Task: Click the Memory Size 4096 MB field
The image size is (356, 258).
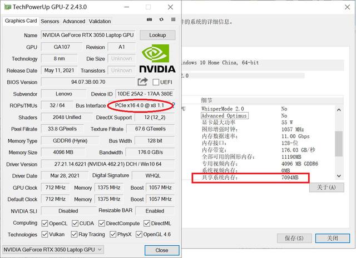Action: point(63,152)
